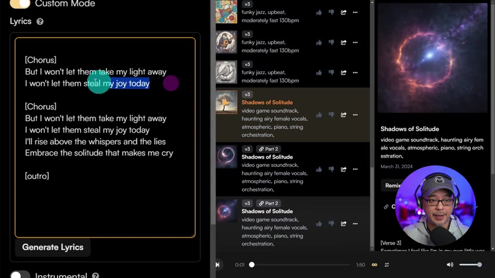Click the help icon beside Lyrics

[40, 21]
